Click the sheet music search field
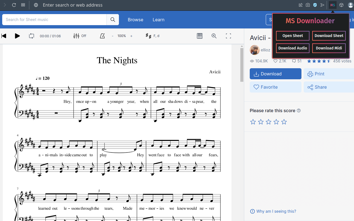Viewport: 354px width, 221px height. 54,20
